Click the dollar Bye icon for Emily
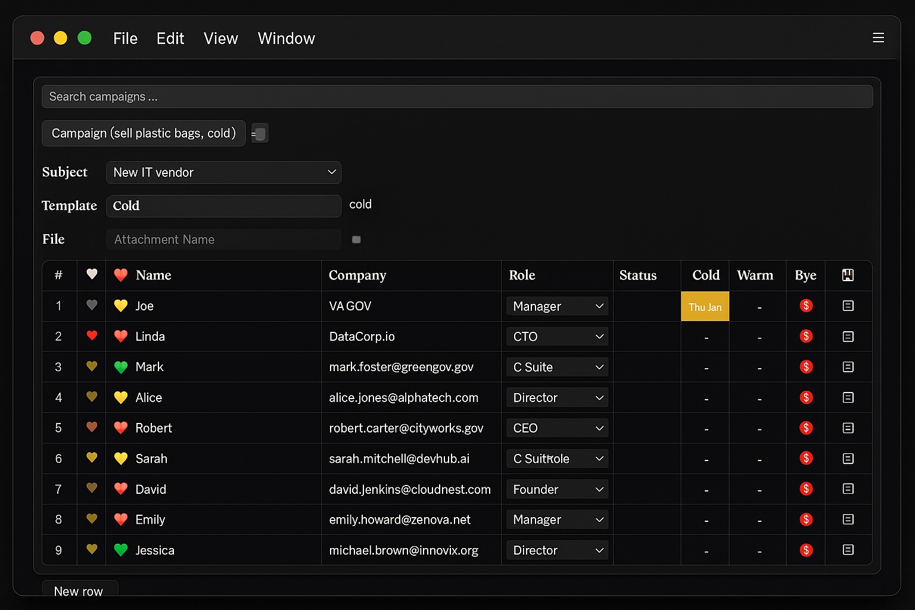 pos(806,519)
